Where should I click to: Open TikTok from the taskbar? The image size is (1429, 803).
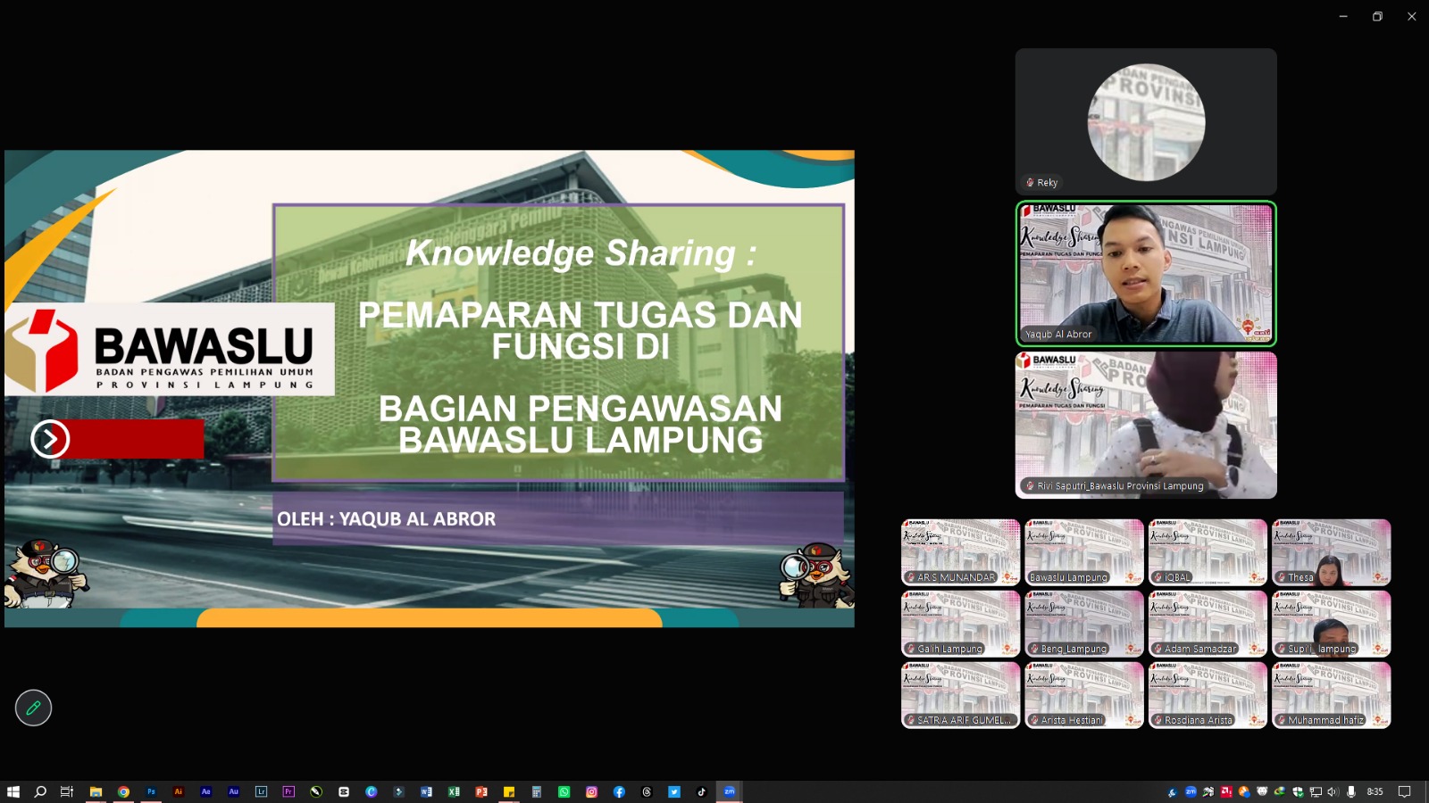coord(701,791)
